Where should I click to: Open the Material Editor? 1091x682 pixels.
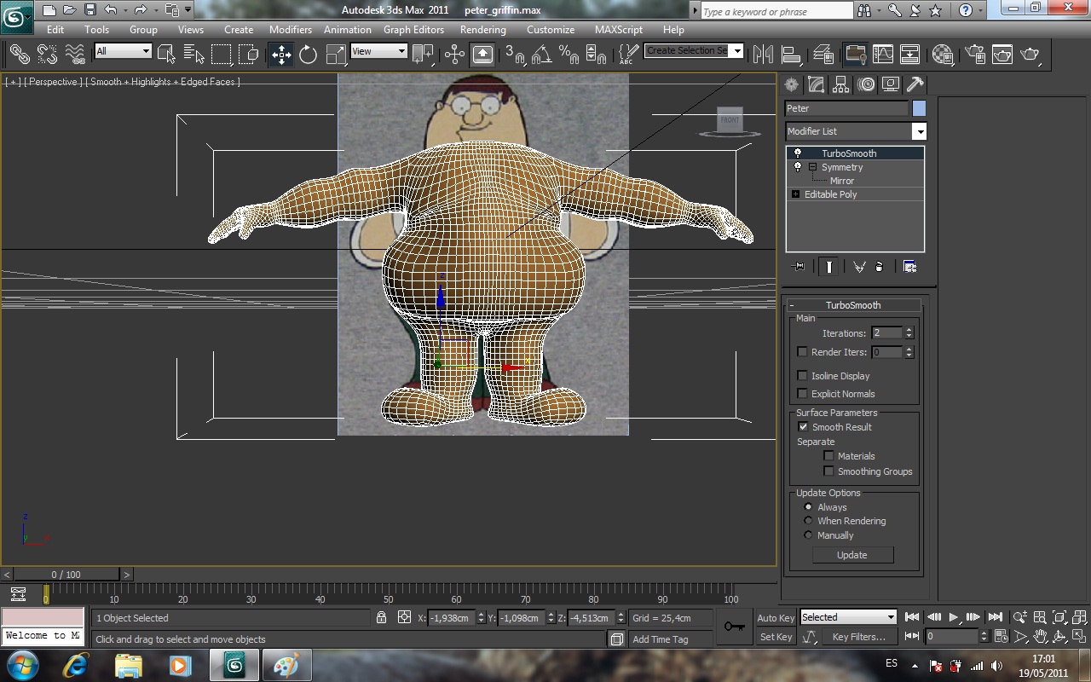coord(942,54)
